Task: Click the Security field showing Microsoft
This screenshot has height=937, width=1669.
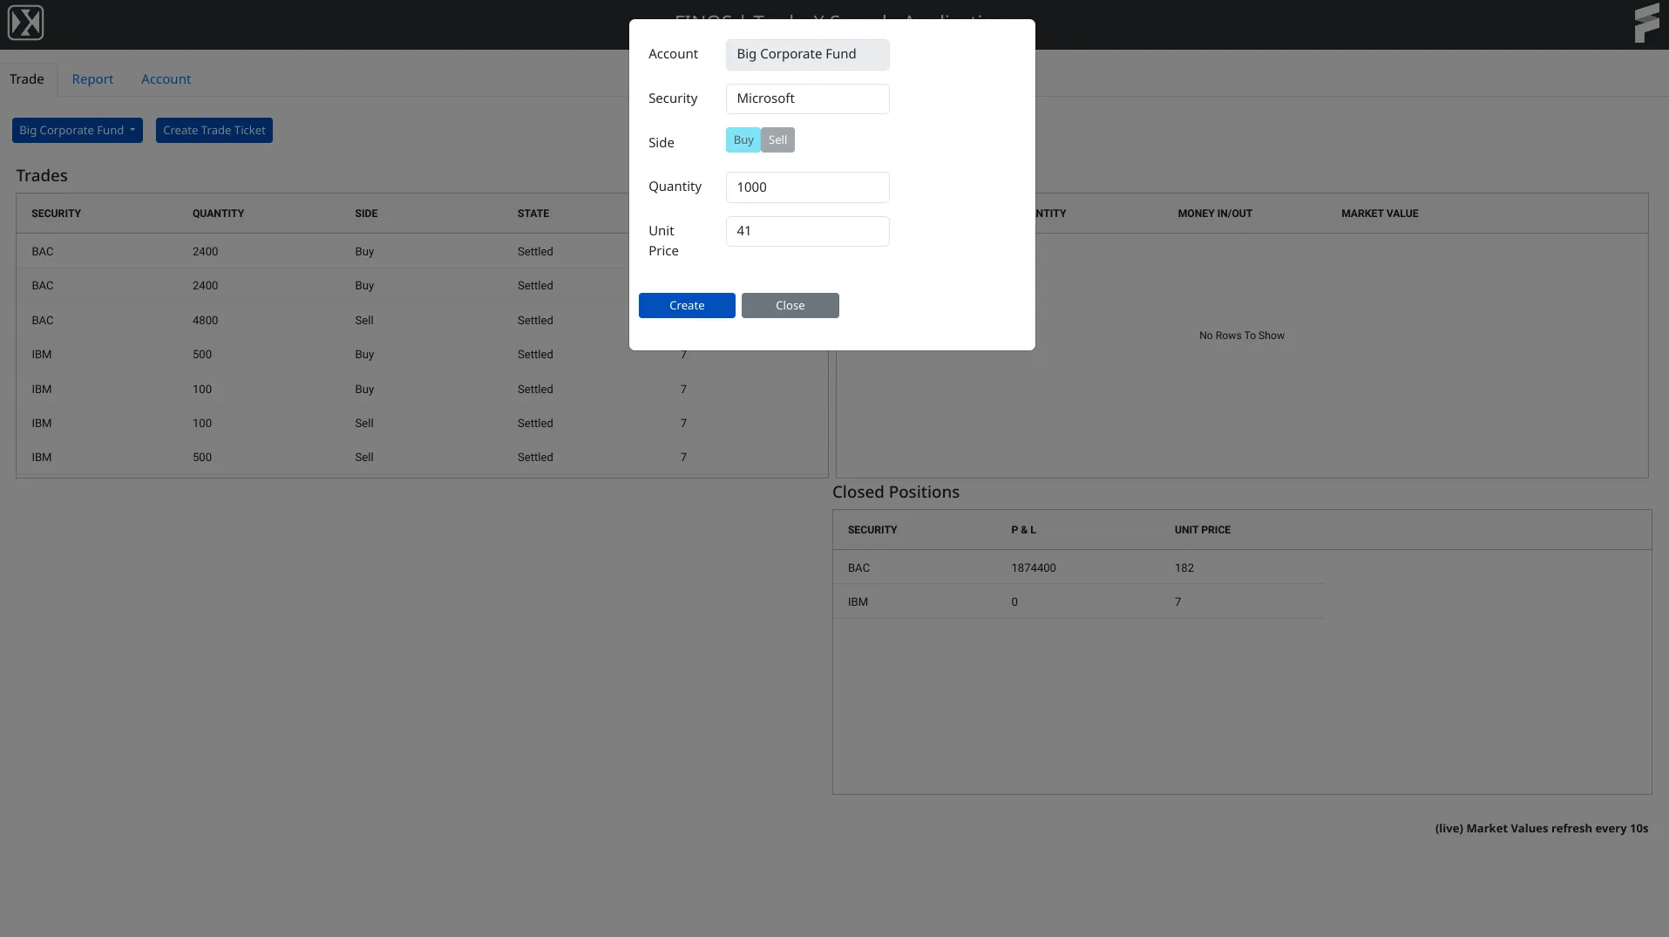Action: 806,98
